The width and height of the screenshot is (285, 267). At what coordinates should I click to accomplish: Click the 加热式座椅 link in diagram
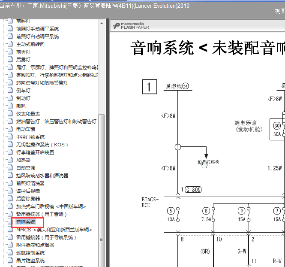[x=208, y=162]
